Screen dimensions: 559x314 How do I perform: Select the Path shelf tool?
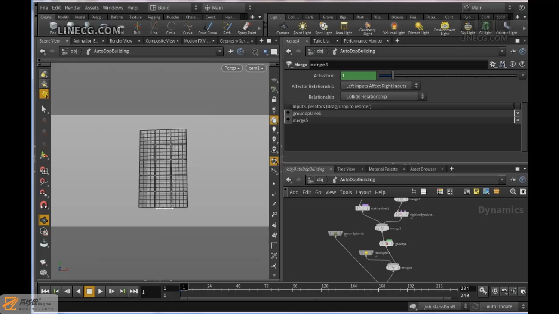click(227, 28)
